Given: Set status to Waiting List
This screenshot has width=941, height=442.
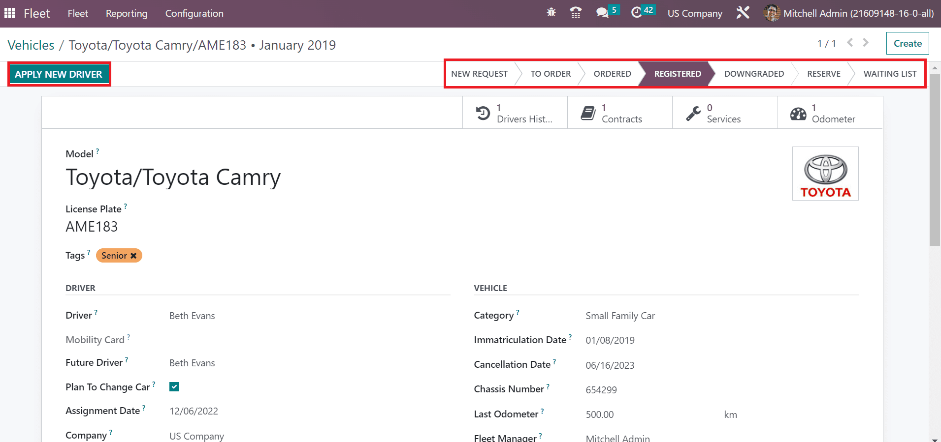Looking at the screenshot, I should (890, 74).
